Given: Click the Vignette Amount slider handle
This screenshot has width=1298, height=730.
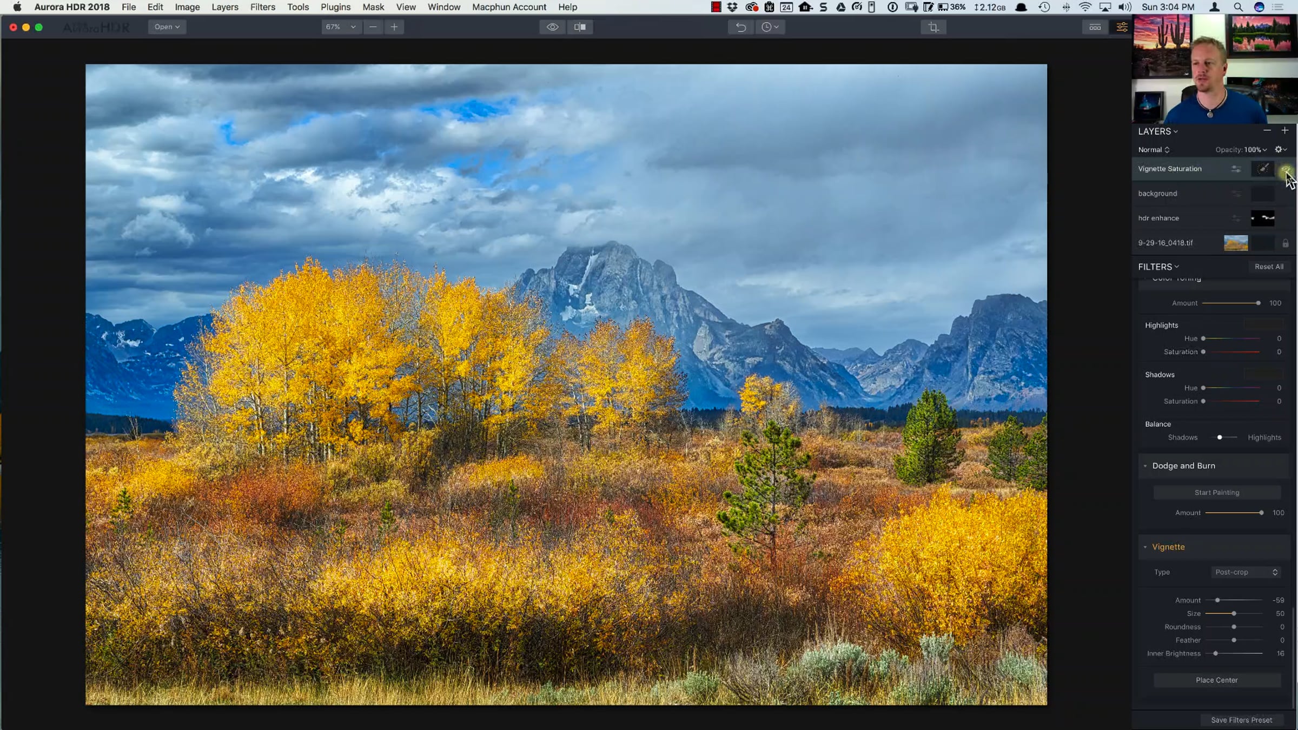Looking at the screenshot, I should (x=1217, y=600).
